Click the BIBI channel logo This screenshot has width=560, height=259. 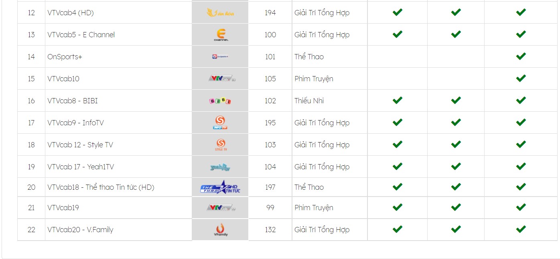click(x=220, y=101)
